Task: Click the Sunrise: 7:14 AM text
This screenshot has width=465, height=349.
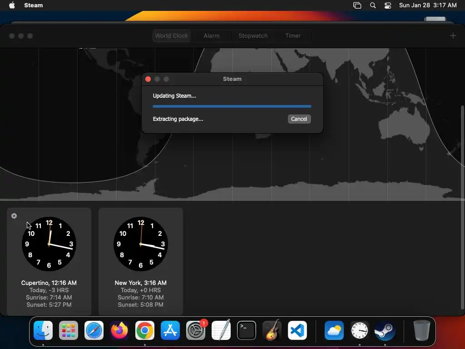Action: (x=49, y=297)
